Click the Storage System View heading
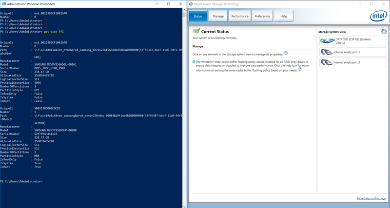This screenshot has height=208, width=390. 332,32
